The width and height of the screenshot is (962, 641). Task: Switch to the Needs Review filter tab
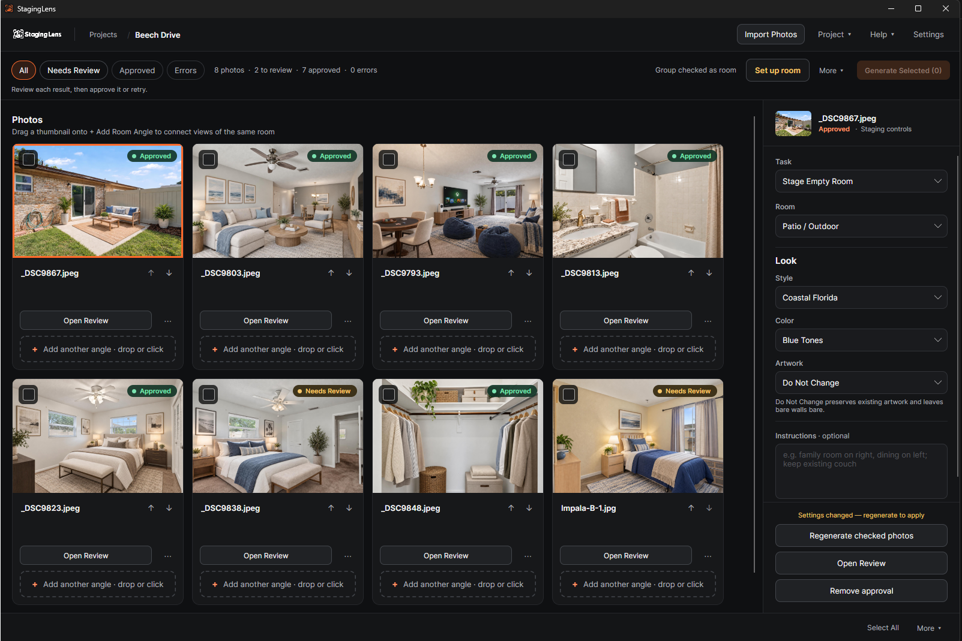74,70
